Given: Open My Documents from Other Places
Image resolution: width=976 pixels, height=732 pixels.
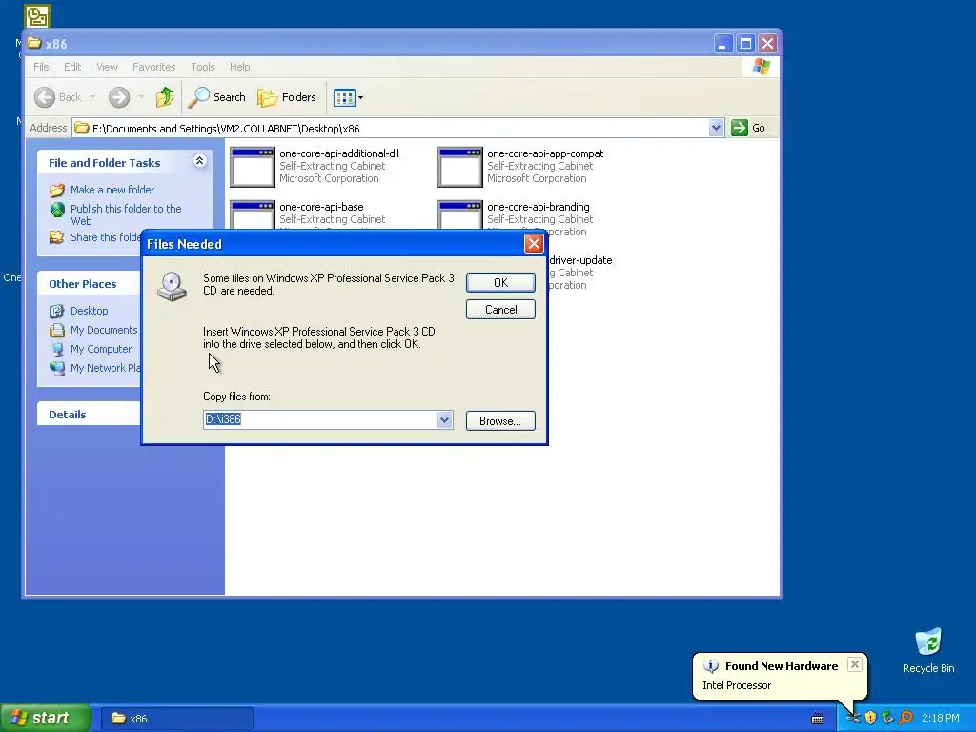Looking at the screenshot, I should [x=103, y=330].
